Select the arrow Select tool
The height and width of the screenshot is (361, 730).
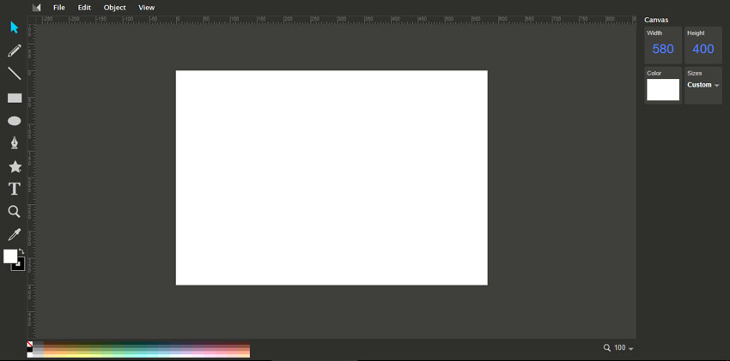click(x=14, y=27)
